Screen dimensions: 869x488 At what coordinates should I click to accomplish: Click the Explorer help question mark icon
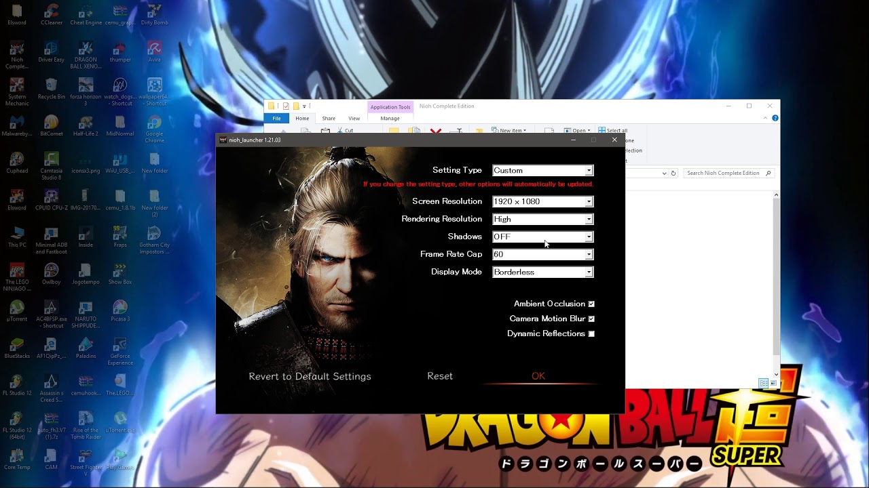click(x=775, y=118)
